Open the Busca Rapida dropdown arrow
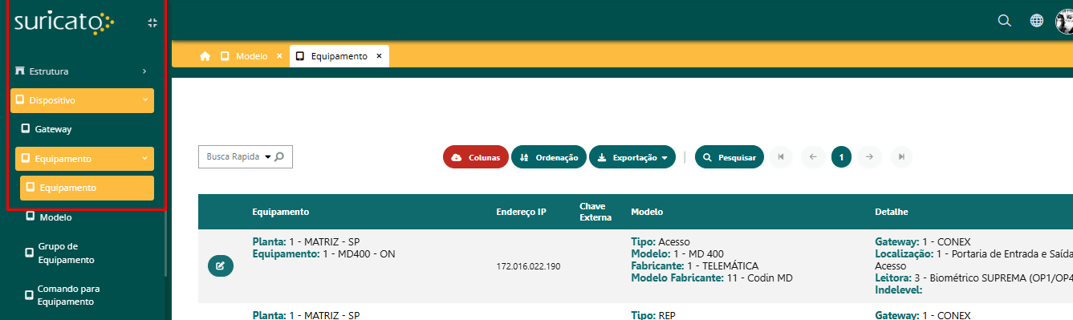This screenshot has height=320, width=1073. pos(267,157)
